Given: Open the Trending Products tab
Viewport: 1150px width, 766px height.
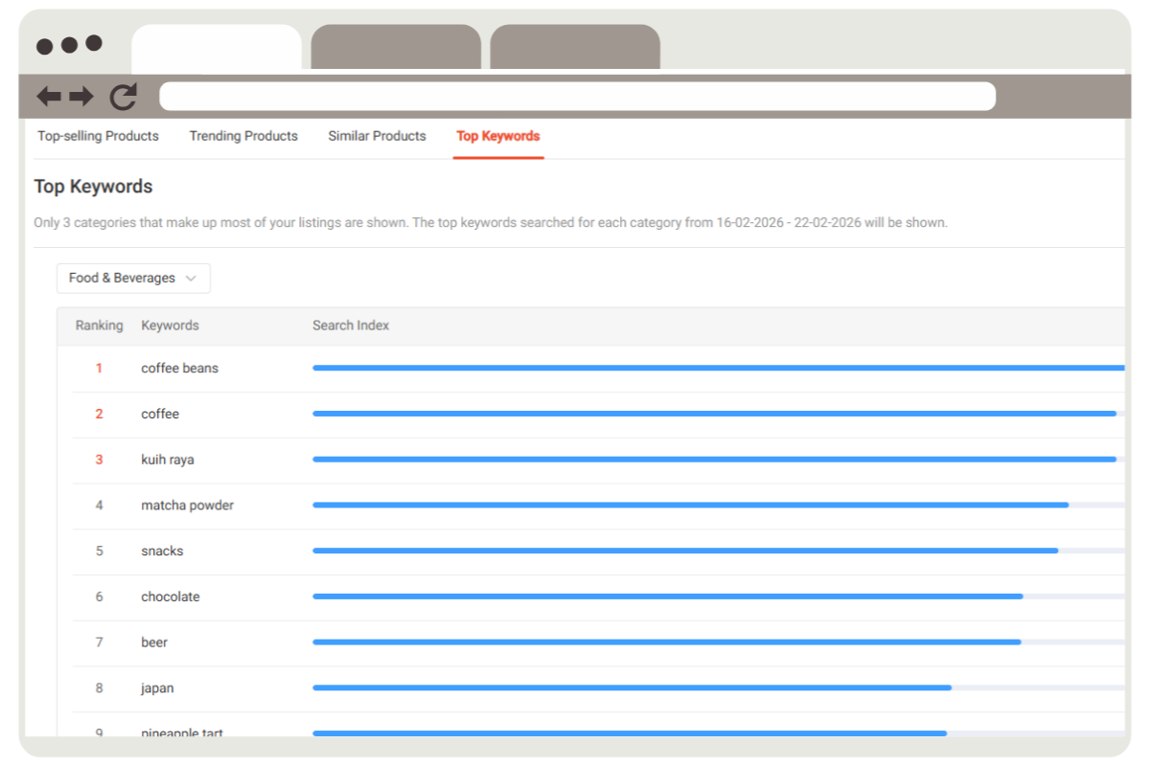Looking at the screenshot, I should pyautogui.click(x=243, y=136).
